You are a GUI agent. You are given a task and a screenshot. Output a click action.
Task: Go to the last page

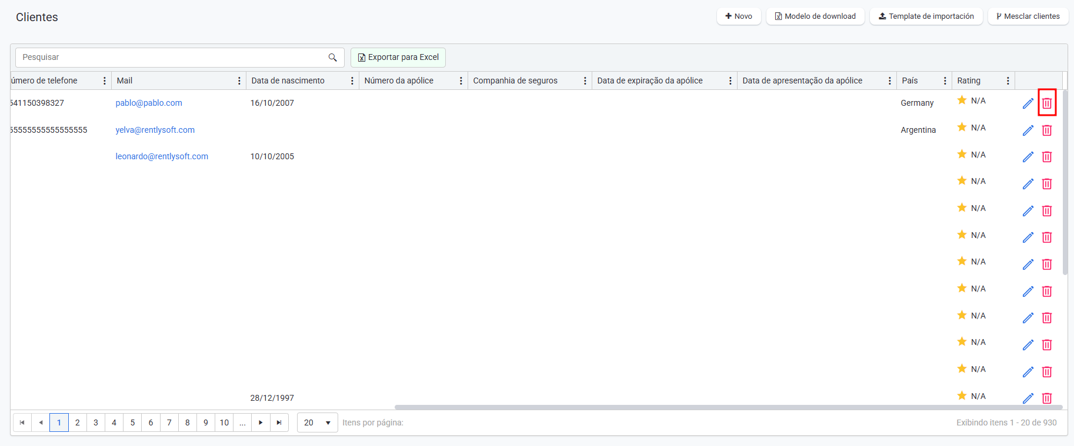click(279, 422)
